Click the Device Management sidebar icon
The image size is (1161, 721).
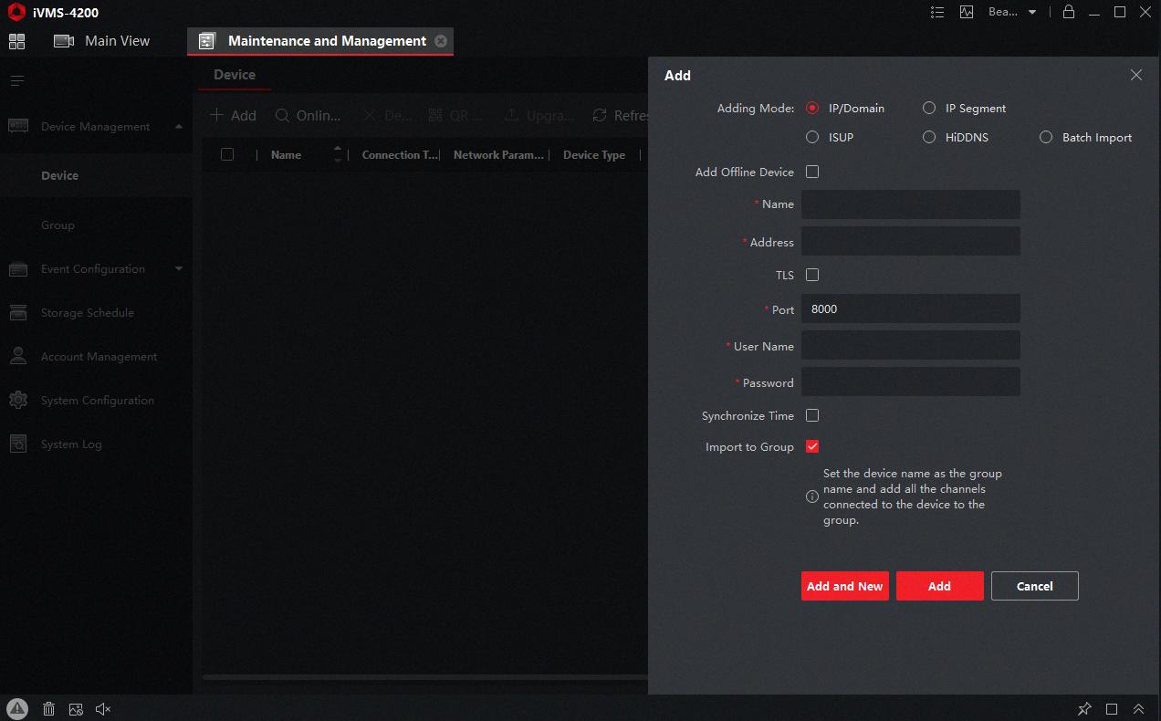(x=18, y=126)
